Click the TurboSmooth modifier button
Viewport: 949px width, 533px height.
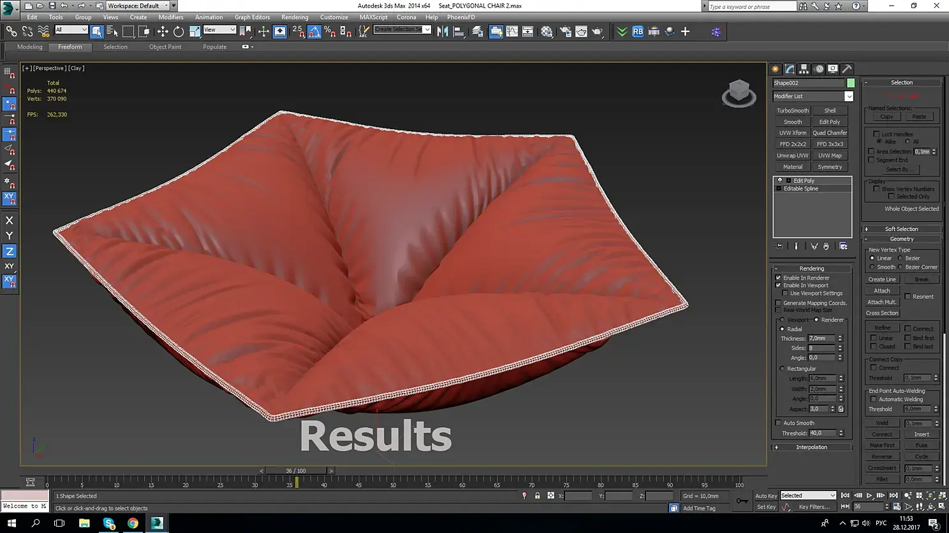(793, 110)
